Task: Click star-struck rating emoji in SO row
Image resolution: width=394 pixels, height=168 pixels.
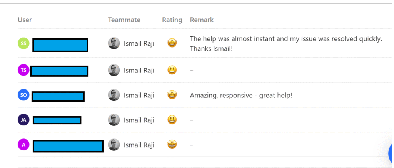Action: (172, 95)
